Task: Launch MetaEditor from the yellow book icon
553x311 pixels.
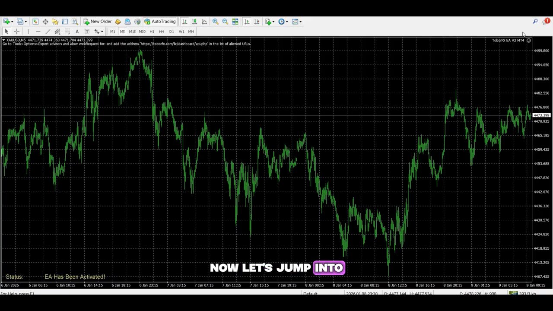Action: click(118, 21)
